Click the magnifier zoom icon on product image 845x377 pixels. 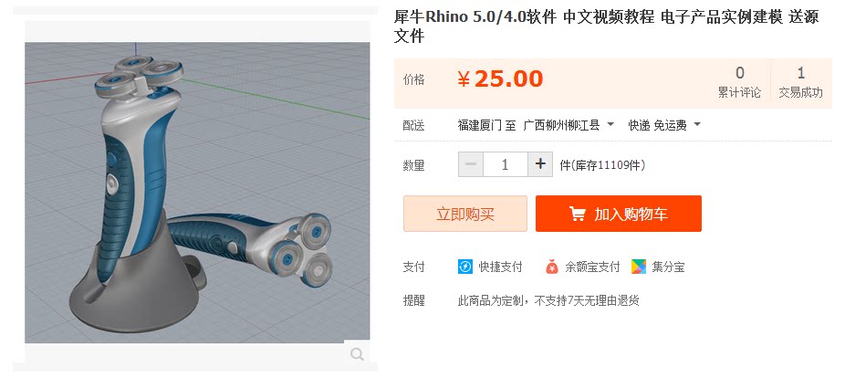pyautogui.click(x=357, y=354)
